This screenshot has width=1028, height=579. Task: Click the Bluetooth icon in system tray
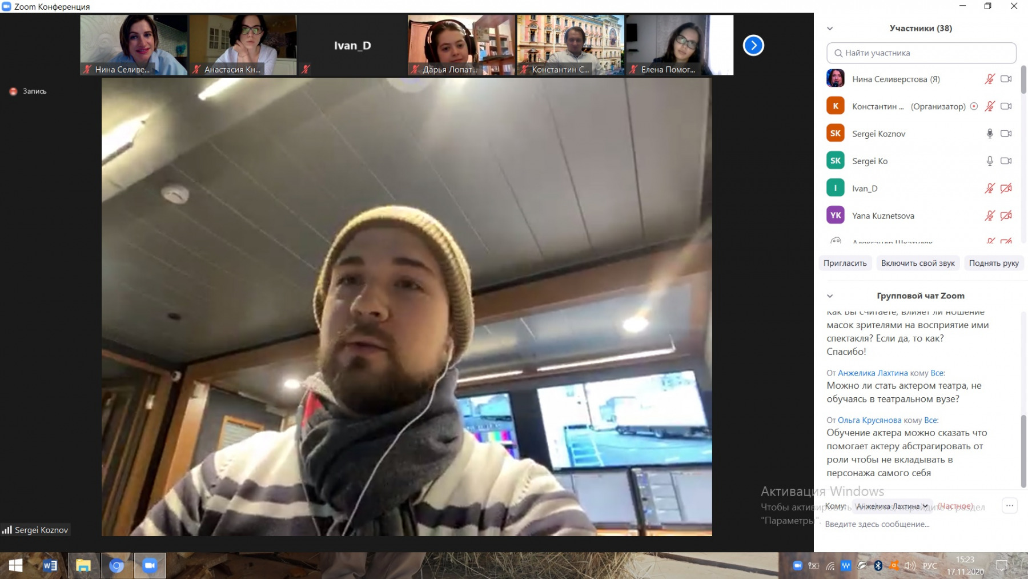coord(878,565)
